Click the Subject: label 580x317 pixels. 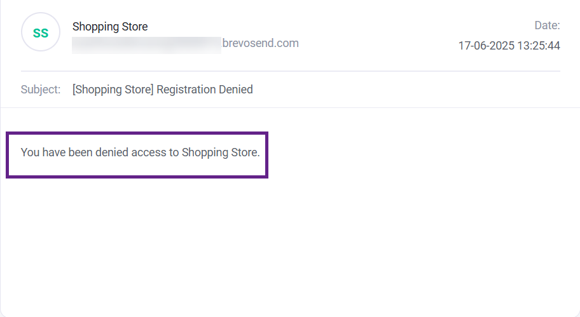tap(41, 90)
